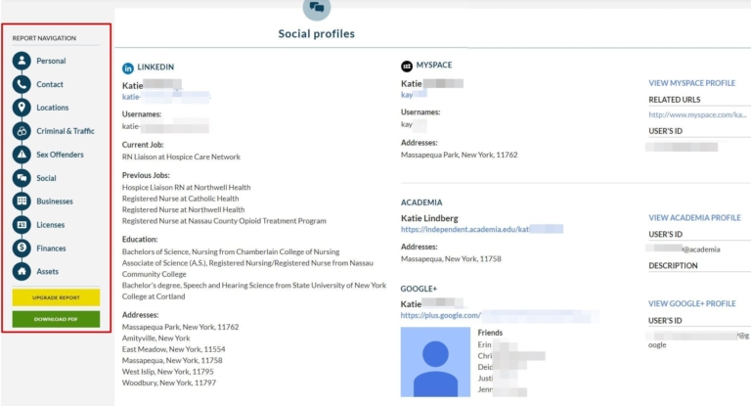Select the Locations map pin icon

[22, 108]
